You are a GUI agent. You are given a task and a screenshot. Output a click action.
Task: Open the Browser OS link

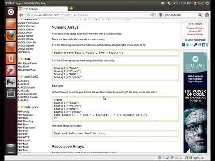click(x=195, y=31)
